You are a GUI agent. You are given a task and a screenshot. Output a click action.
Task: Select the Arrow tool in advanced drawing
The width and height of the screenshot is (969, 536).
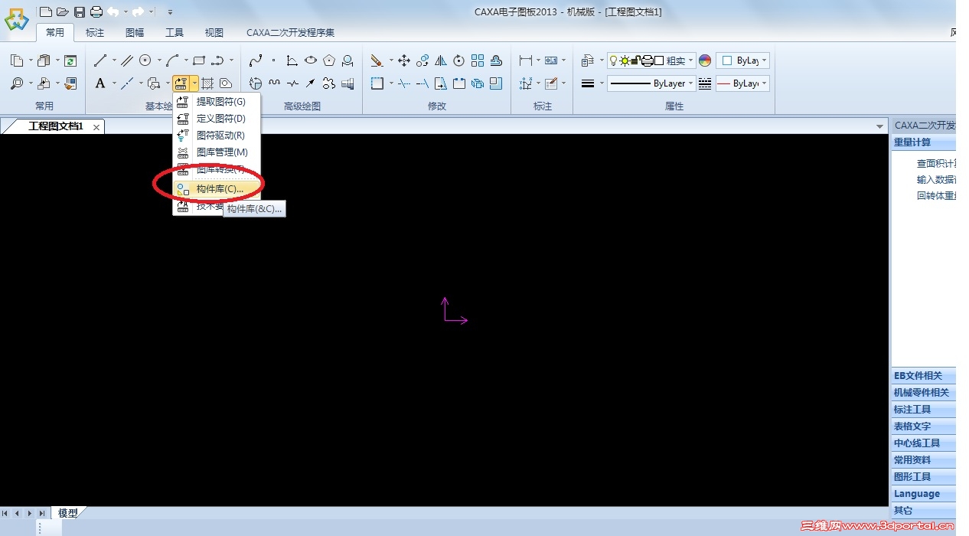click(311, 83)
